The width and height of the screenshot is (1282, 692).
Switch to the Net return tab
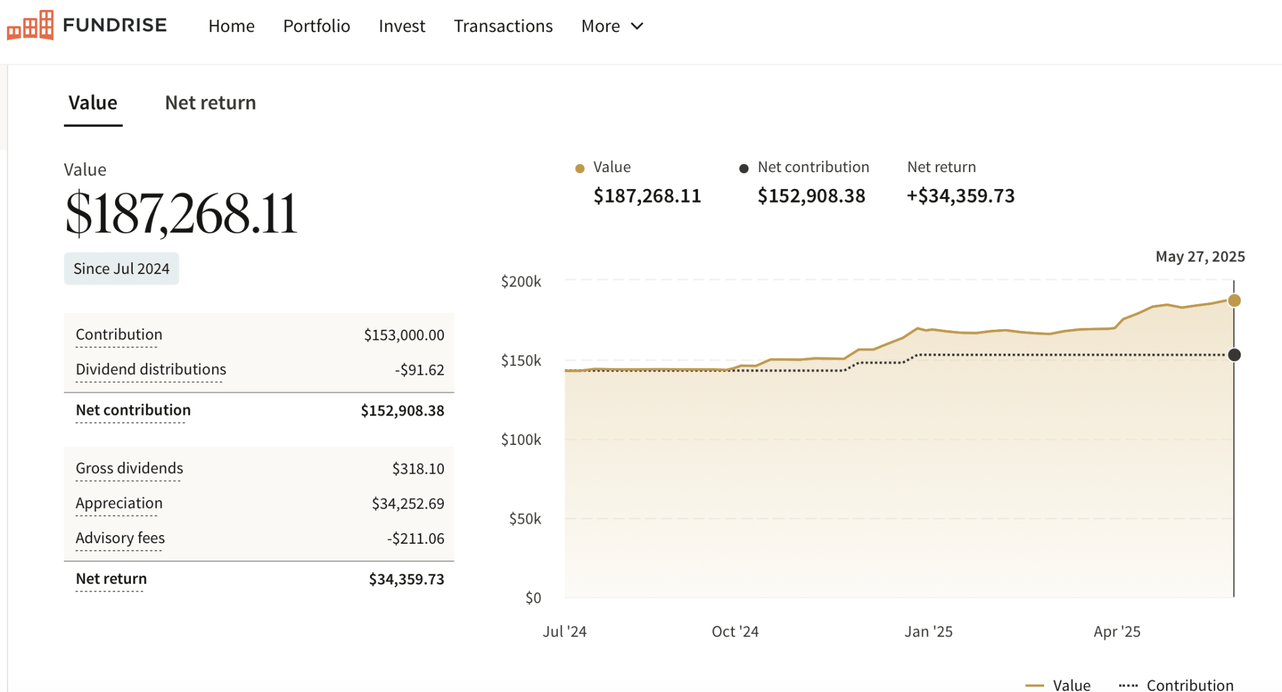[x=210, y=103]
